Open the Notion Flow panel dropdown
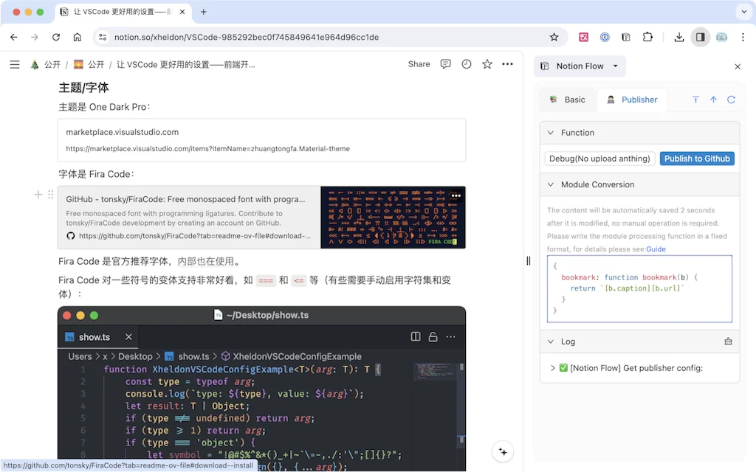The image size is (756, 472). 615,66
